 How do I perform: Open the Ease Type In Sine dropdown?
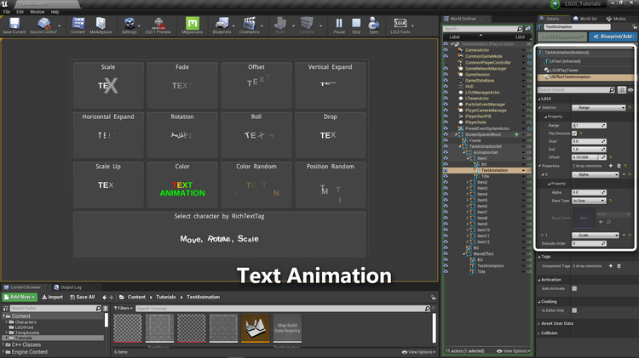coord(589,201)
